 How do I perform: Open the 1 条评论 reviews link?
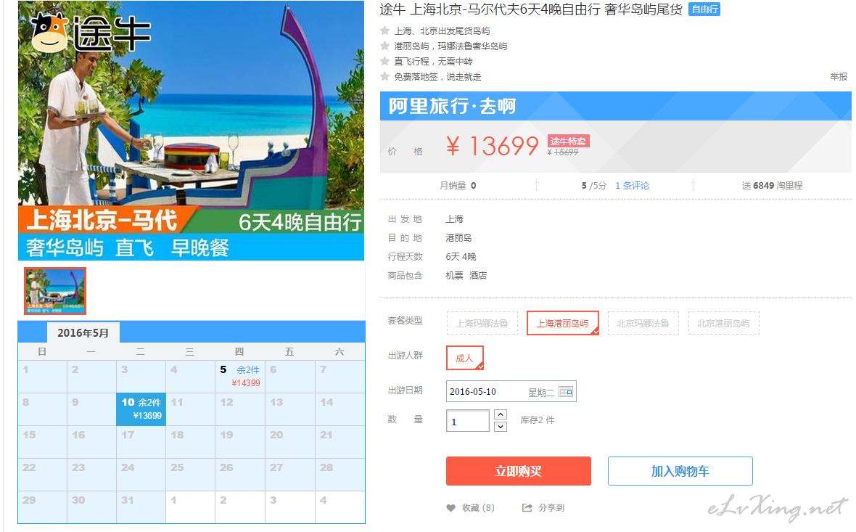tap(632, 186)
